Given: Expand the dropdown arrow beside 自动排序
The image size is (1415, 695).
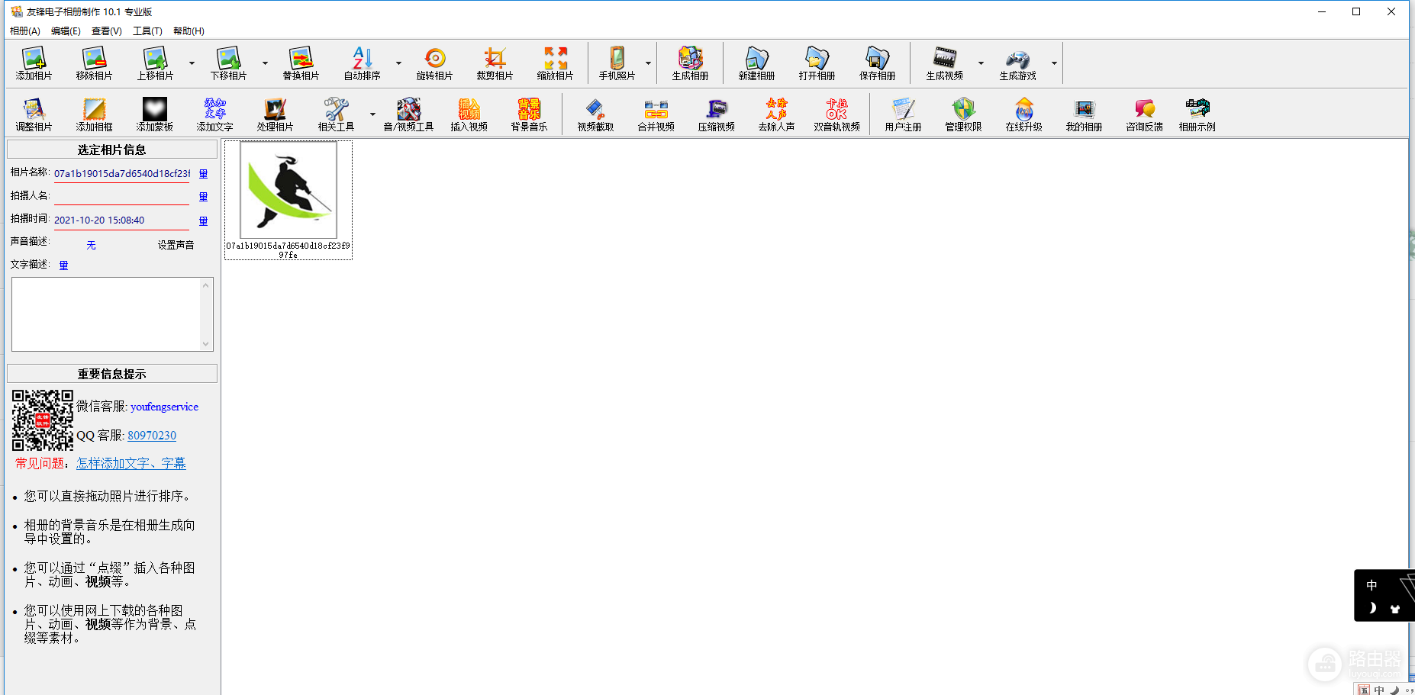Looking at the screenshot, I should point(398,63).
